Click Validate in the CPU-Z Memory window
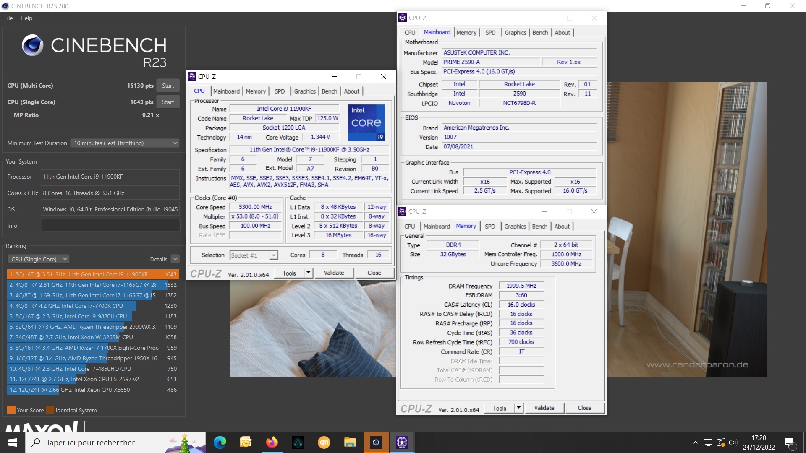The height and width of the screenshot is (453, 806). 544,408
